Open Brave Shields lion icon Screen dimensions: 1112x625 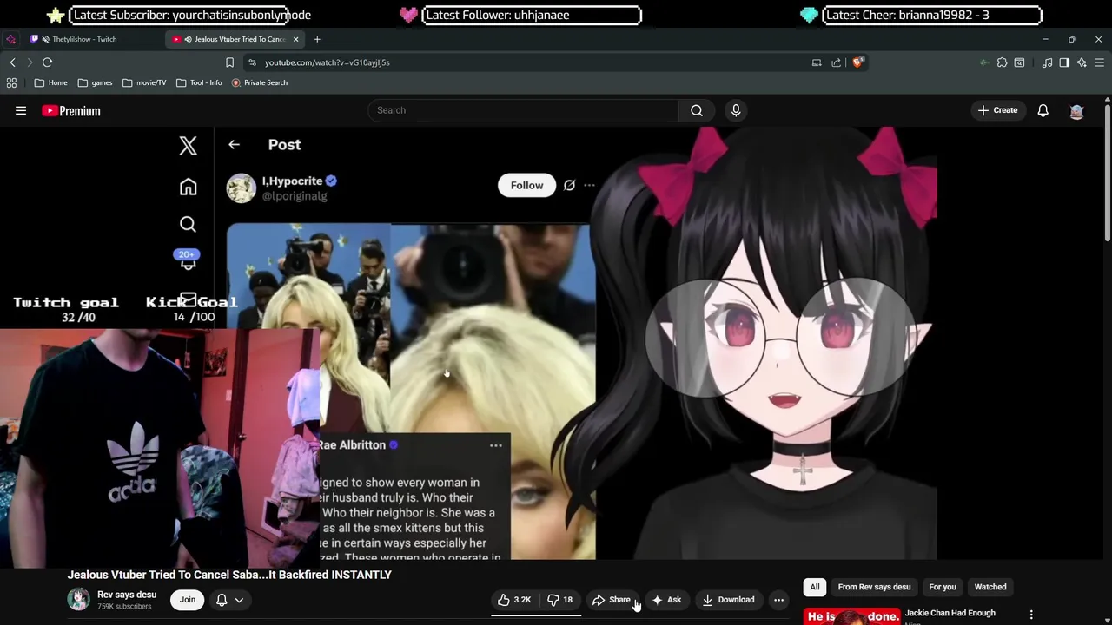(x=857, y=62)
